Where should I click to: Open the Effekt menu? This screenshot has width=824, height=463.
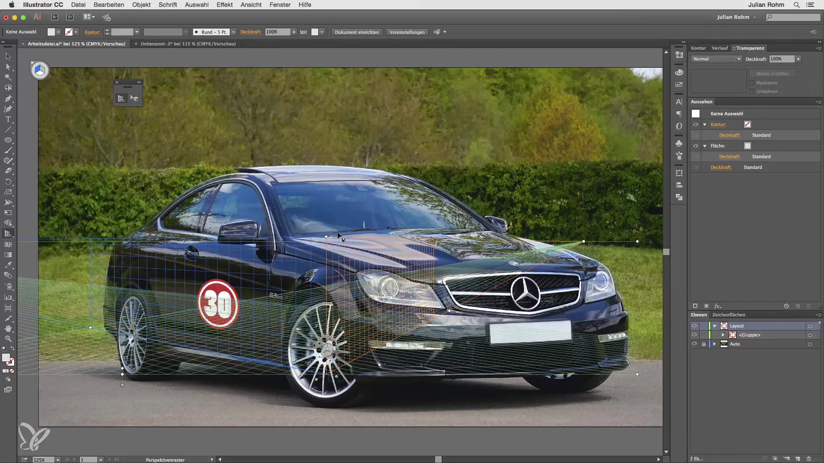(x=224, y=5)
